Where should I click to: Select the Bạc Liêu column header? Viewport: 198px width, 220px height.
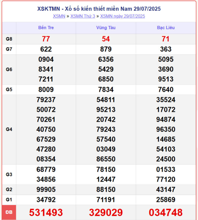(166, 28)
